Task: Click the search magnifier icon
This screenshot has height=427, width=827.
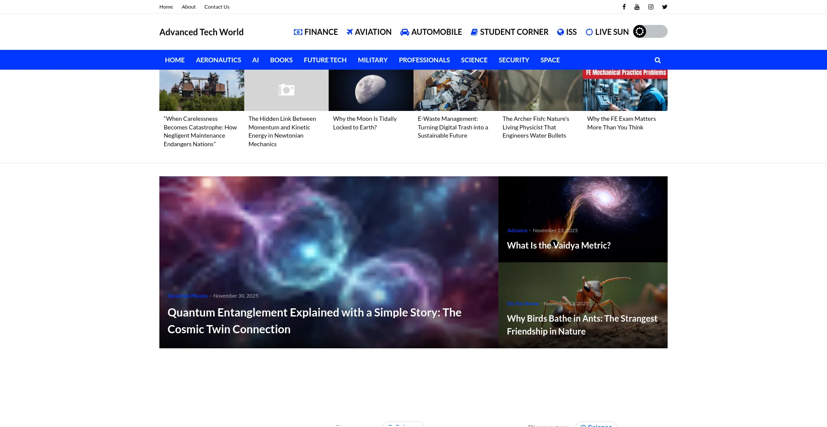Action: pos(657,60)
